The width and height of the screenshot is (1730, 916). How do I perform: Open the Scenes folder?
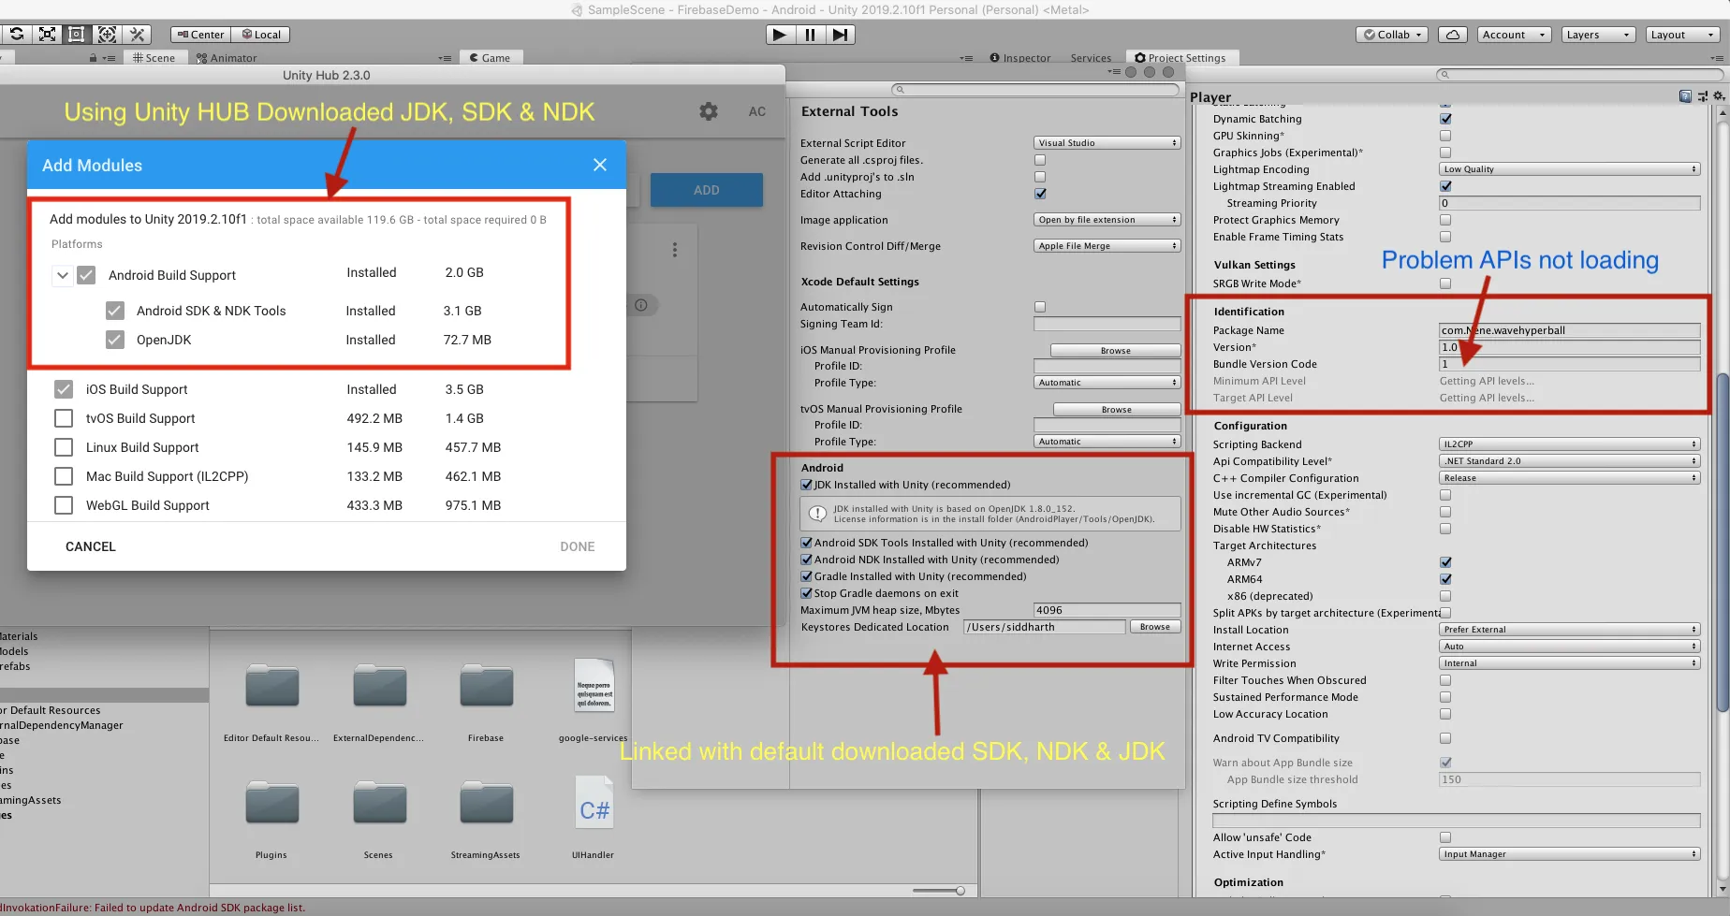379,804
